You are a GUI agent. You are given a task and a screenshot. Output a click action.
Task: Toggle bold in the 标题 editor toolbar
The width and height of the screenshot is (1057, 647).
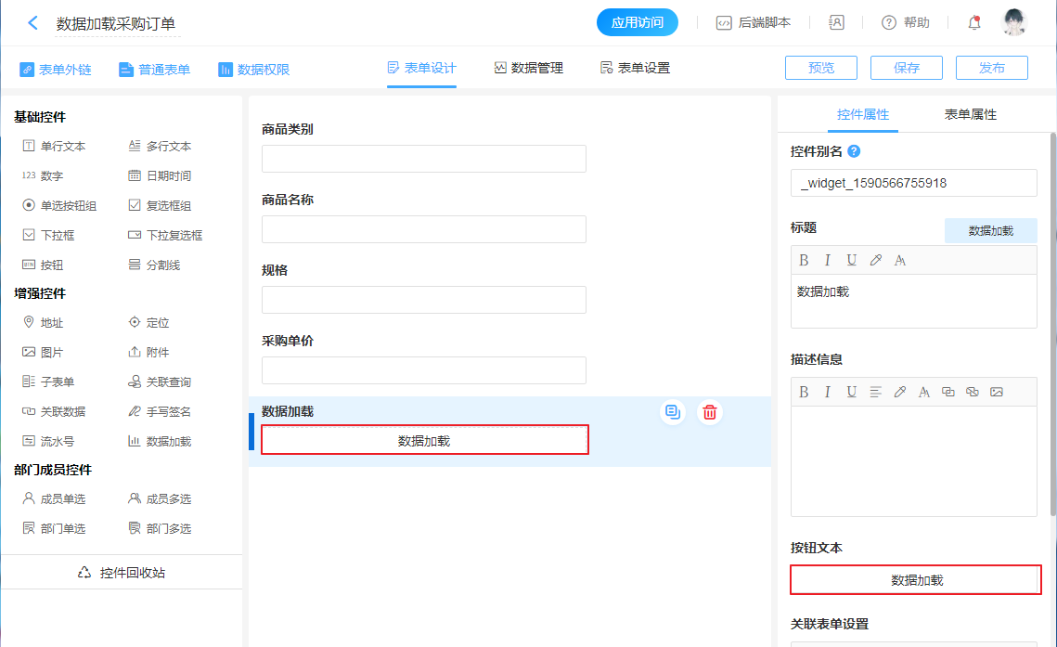(x=804, y=260)
